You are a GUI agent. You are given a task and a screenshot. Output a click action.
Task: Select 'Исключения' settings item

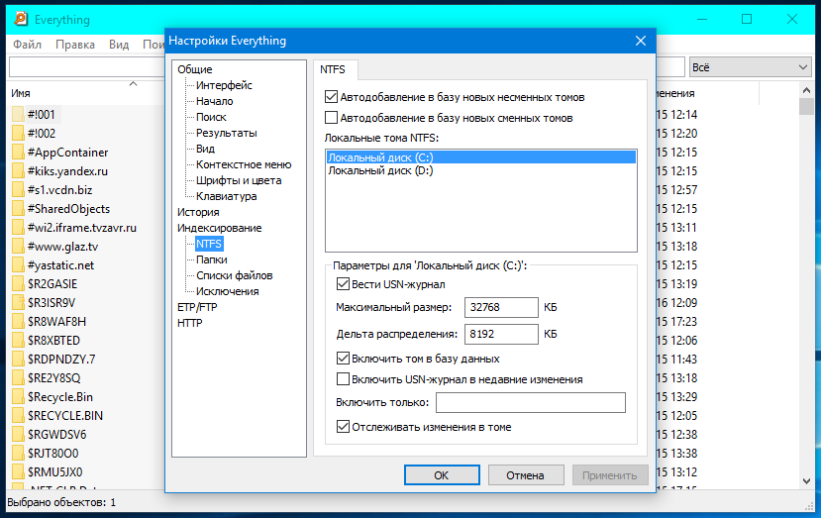(227, 291)
